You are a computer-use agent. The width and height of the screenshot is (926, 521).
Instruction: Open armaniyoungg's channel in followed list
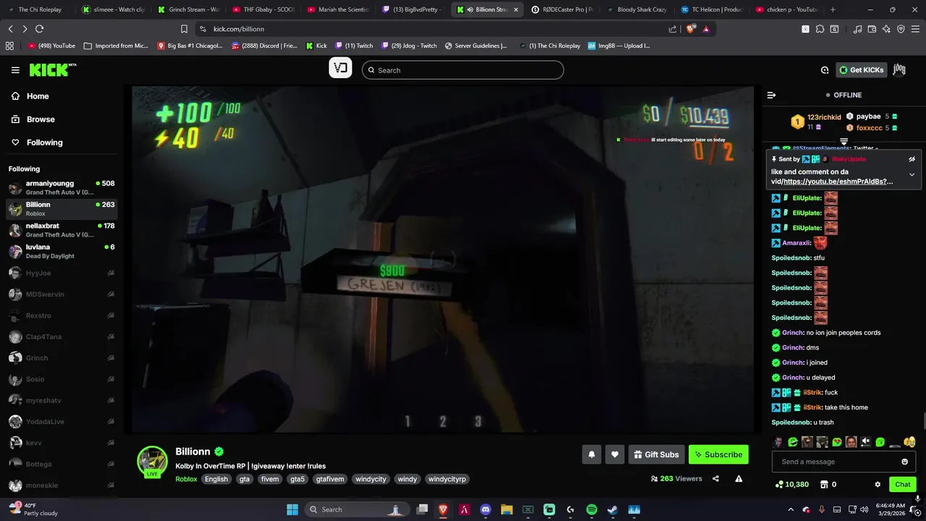[x=61, y=188]
